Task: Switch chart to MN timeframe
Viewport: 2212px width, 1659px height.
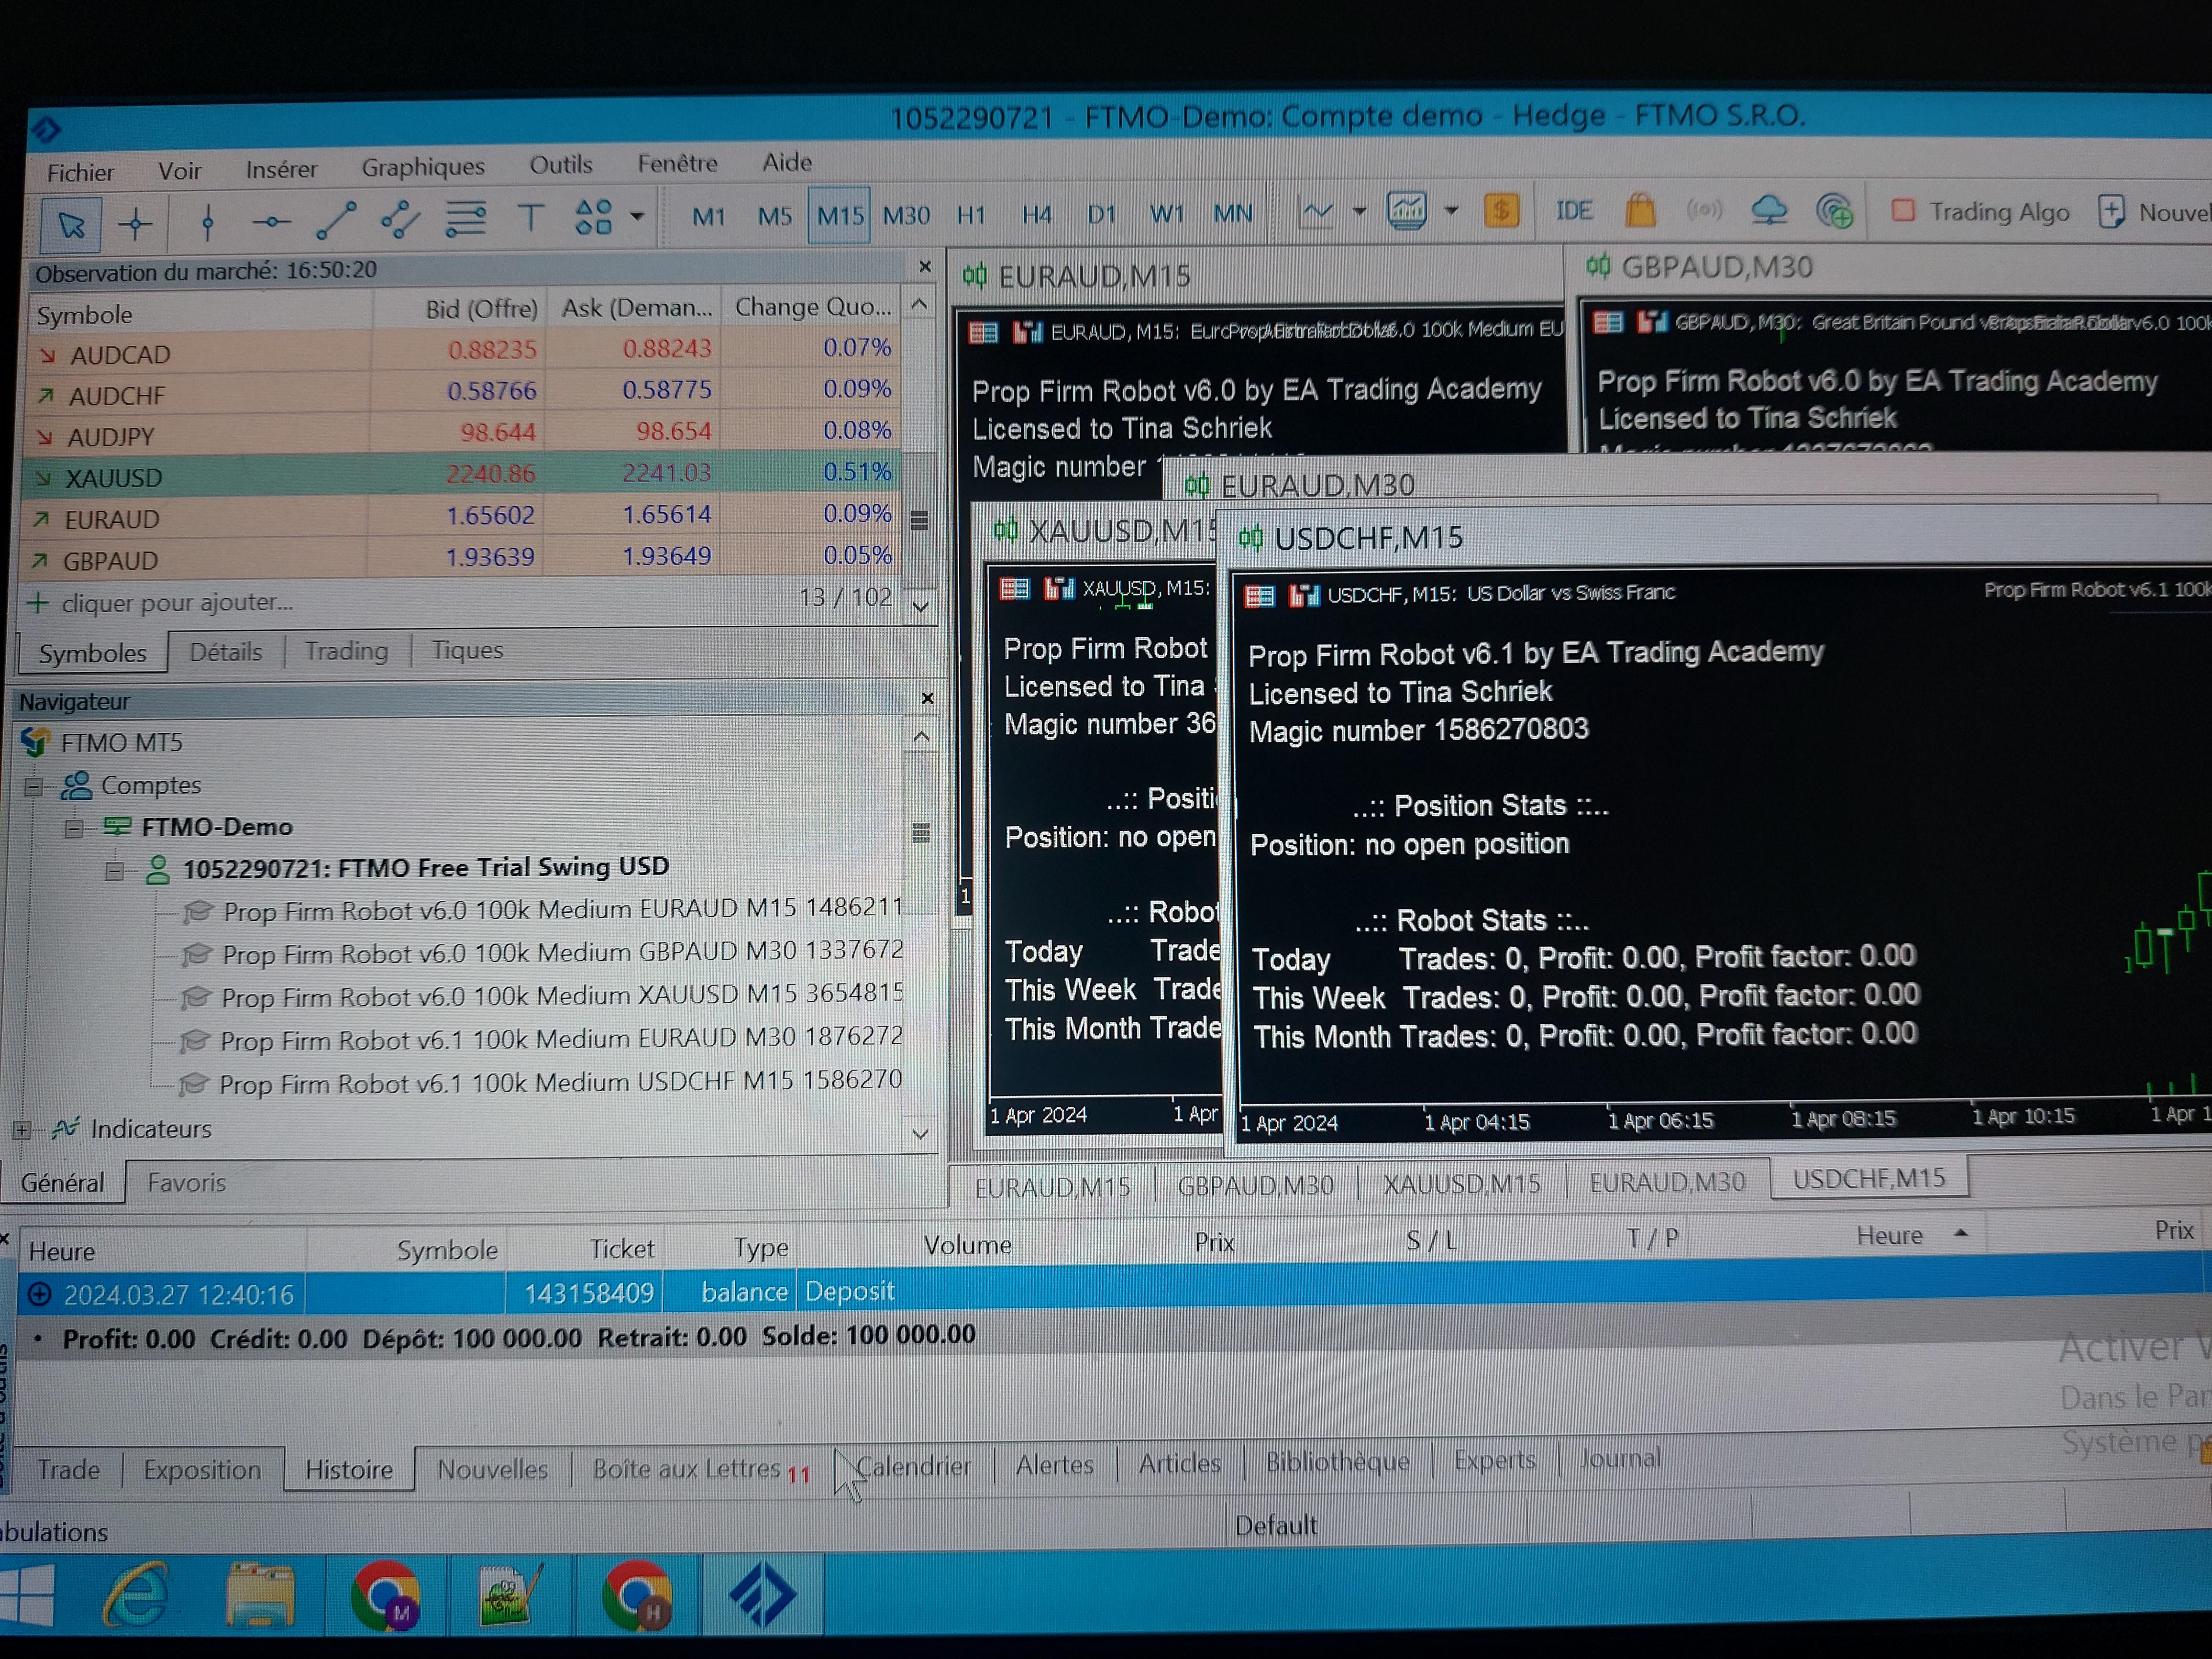Action: [1233, 213]
